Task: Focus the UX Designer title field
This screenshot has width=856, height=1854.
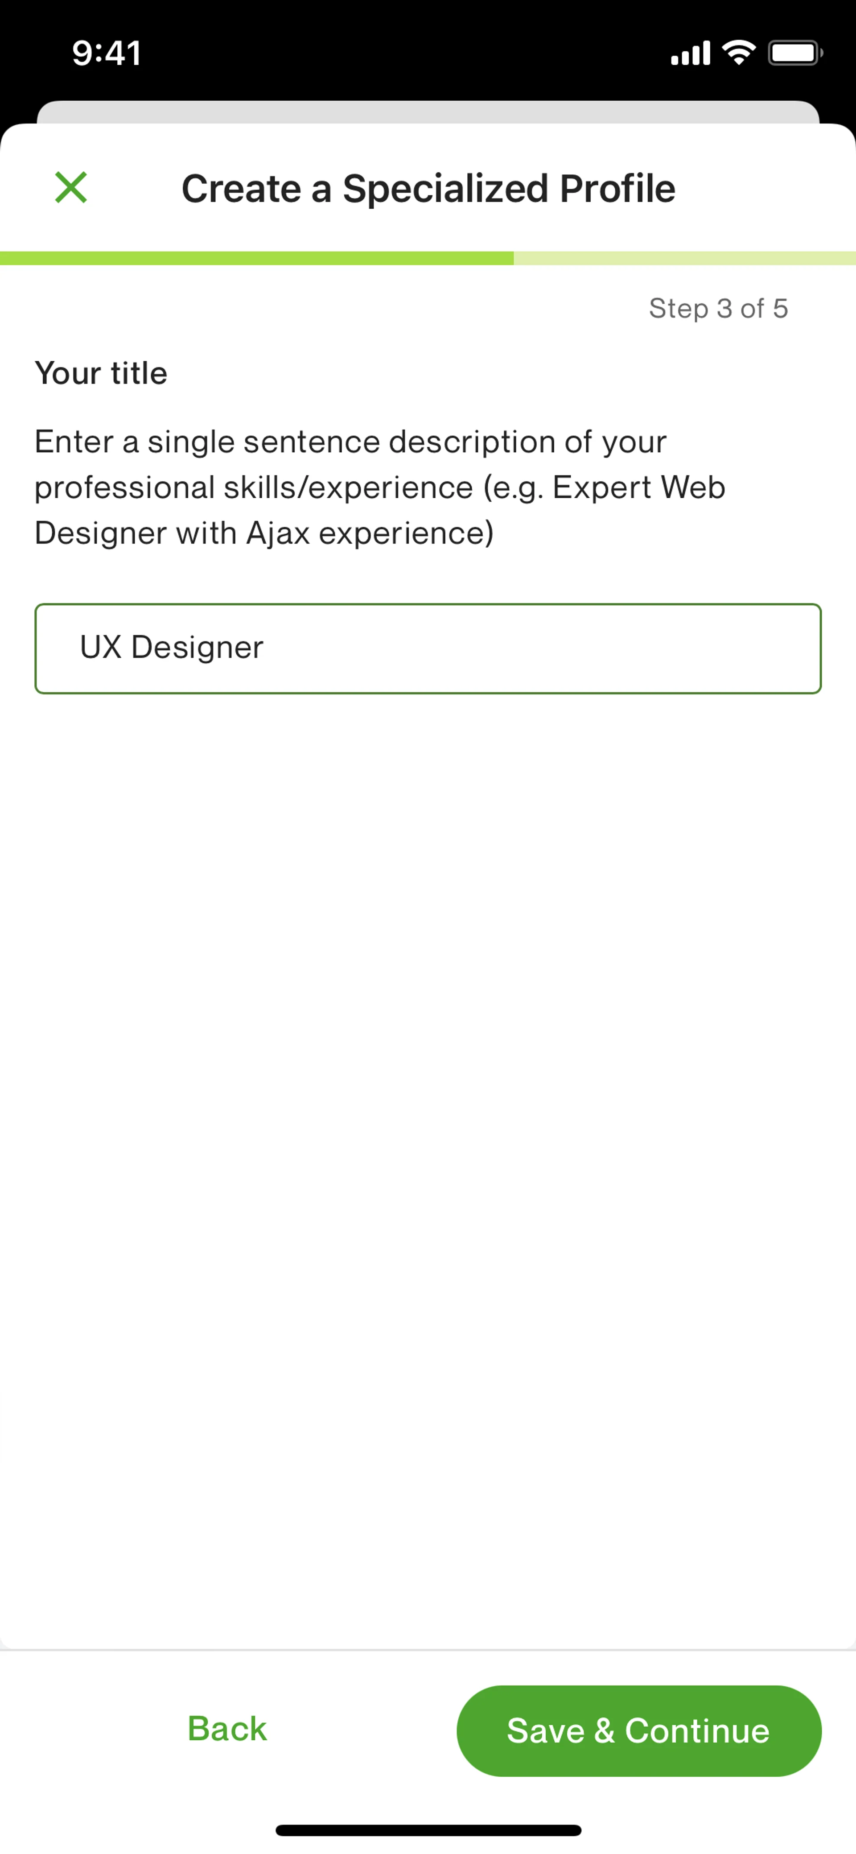Action: [x=428, y=648]
